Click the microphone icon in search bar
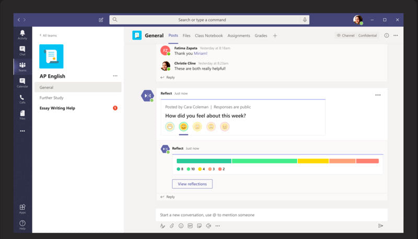This screenshot has height=239, width=418. tap(305, 20)
